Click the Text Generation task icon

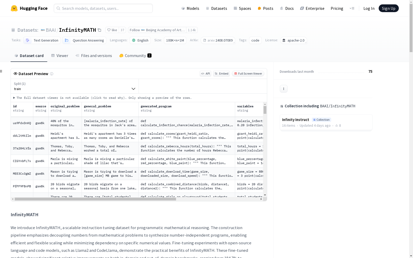coord(28,40)
